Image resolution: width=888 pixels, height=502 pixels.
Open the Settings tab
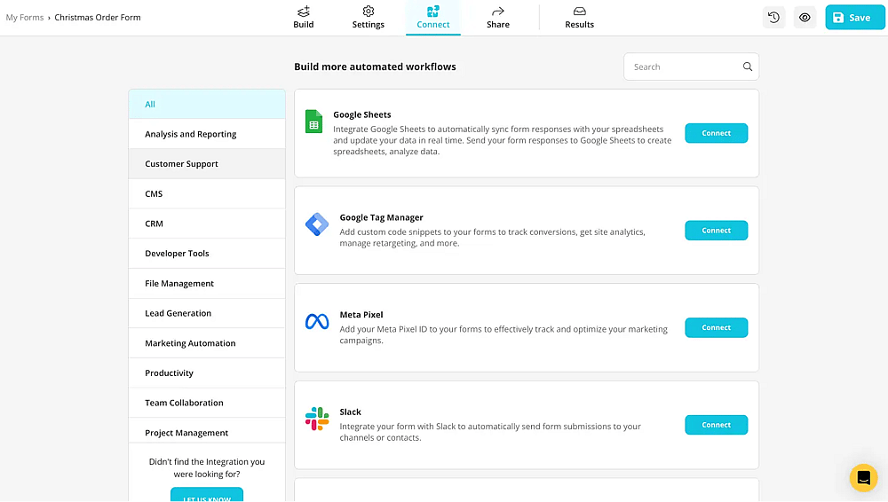tap(369, 18)
